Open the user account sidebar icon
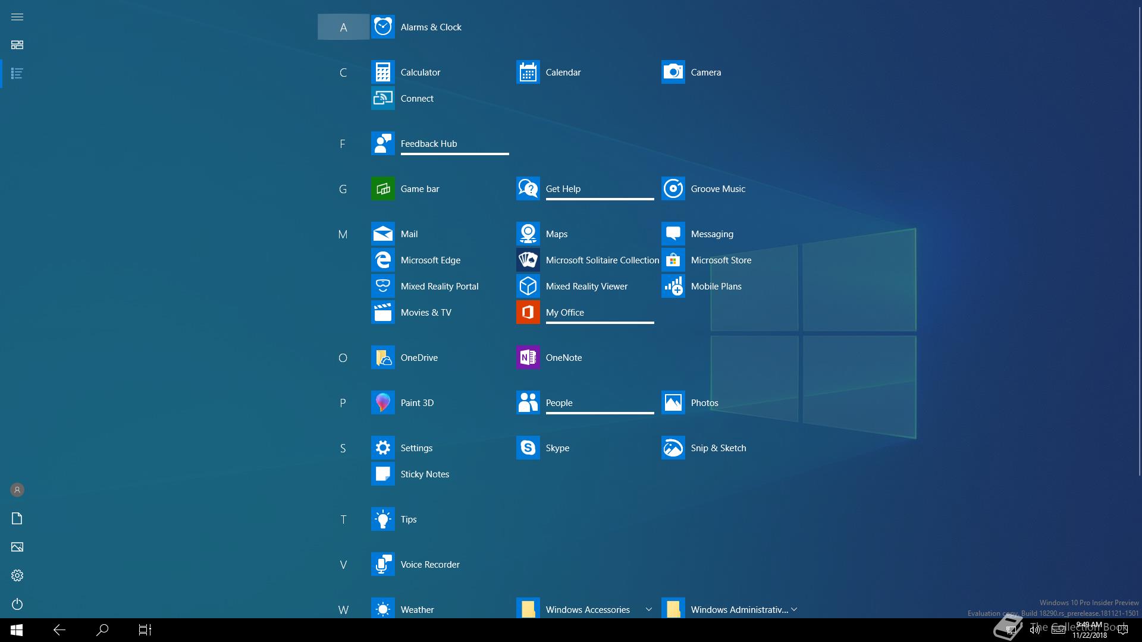1142x642 pixels. coord(17,490)
